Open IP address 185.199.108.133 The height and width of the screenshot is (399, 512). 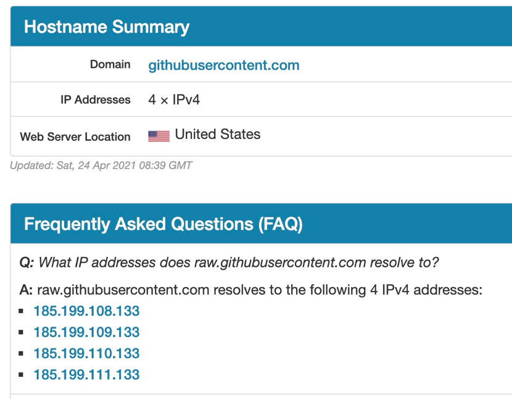(x=86, y=311)
